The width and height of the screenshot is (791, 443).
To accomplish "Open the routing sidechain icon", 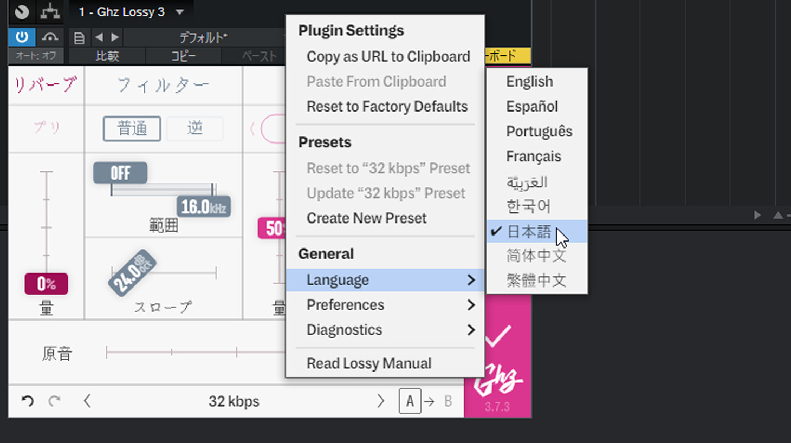I will (x=50, y=11).
